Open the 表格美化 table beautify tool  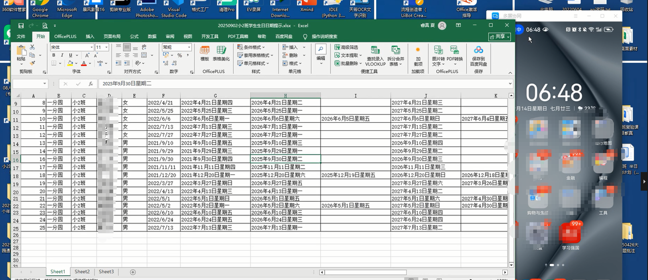coord(221,53)
